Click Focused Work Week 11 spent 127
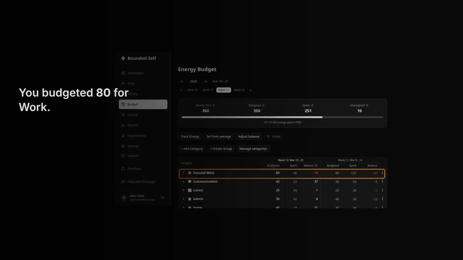 [353, 173]
